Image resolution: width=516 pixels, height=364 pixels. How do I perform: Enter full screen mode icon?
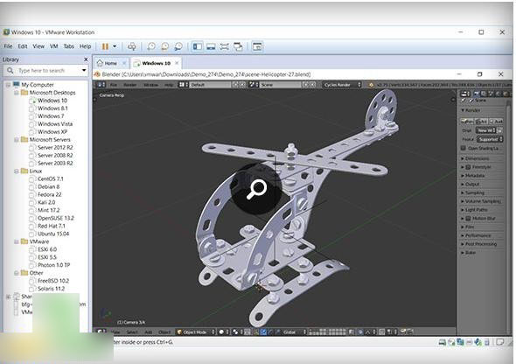click(x=225, y=46)
